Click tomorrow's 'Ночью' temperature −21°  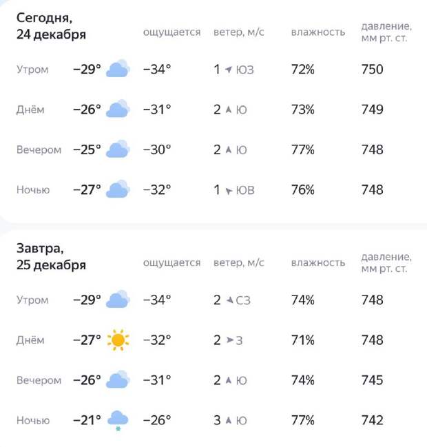pyautogui.click(x=87, y=420)
